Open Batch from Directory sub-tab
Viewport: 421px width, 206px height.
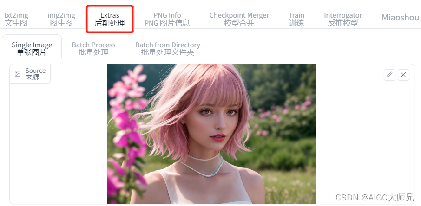point(168,49)
